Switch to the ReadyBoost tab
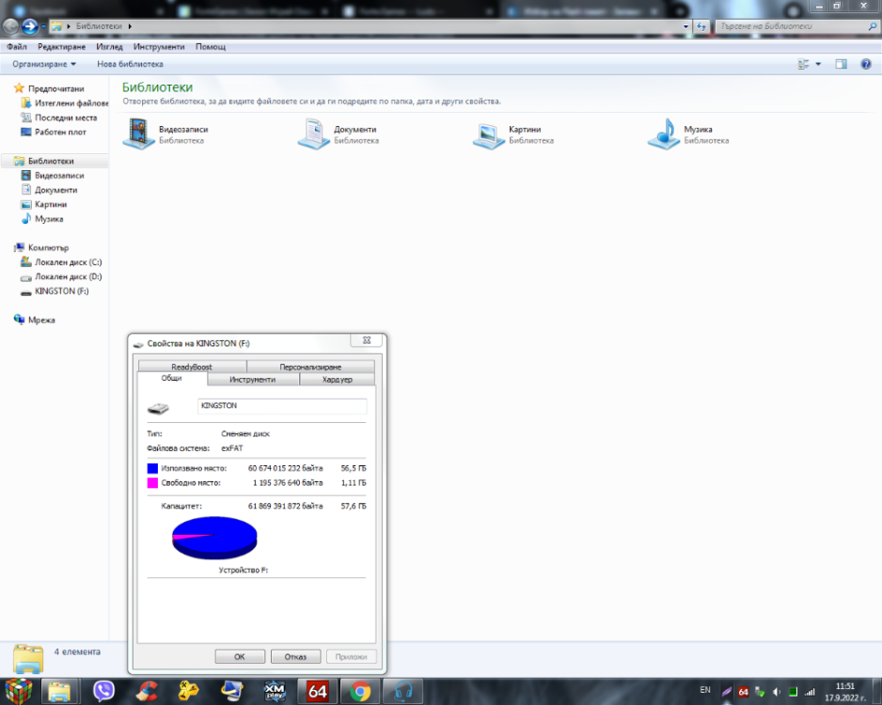 pyautogui.click(x=192, y=367)
